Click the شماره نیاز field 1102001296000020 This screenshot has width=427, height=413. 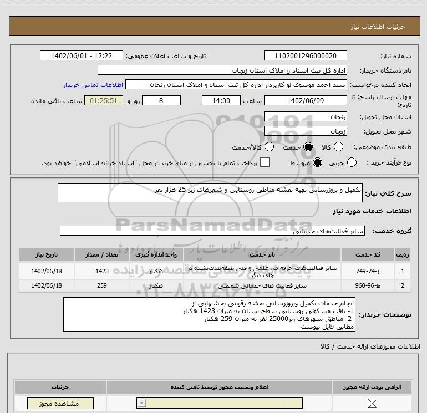(x=305, y=55)
